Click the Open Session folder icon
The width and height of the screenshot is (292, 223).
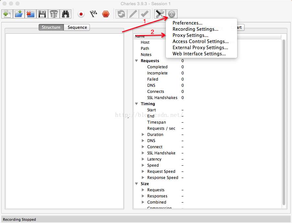pos(19,14)
